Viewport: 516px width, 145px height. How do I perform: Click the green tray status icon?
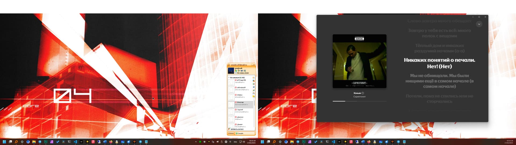(200, 142)
